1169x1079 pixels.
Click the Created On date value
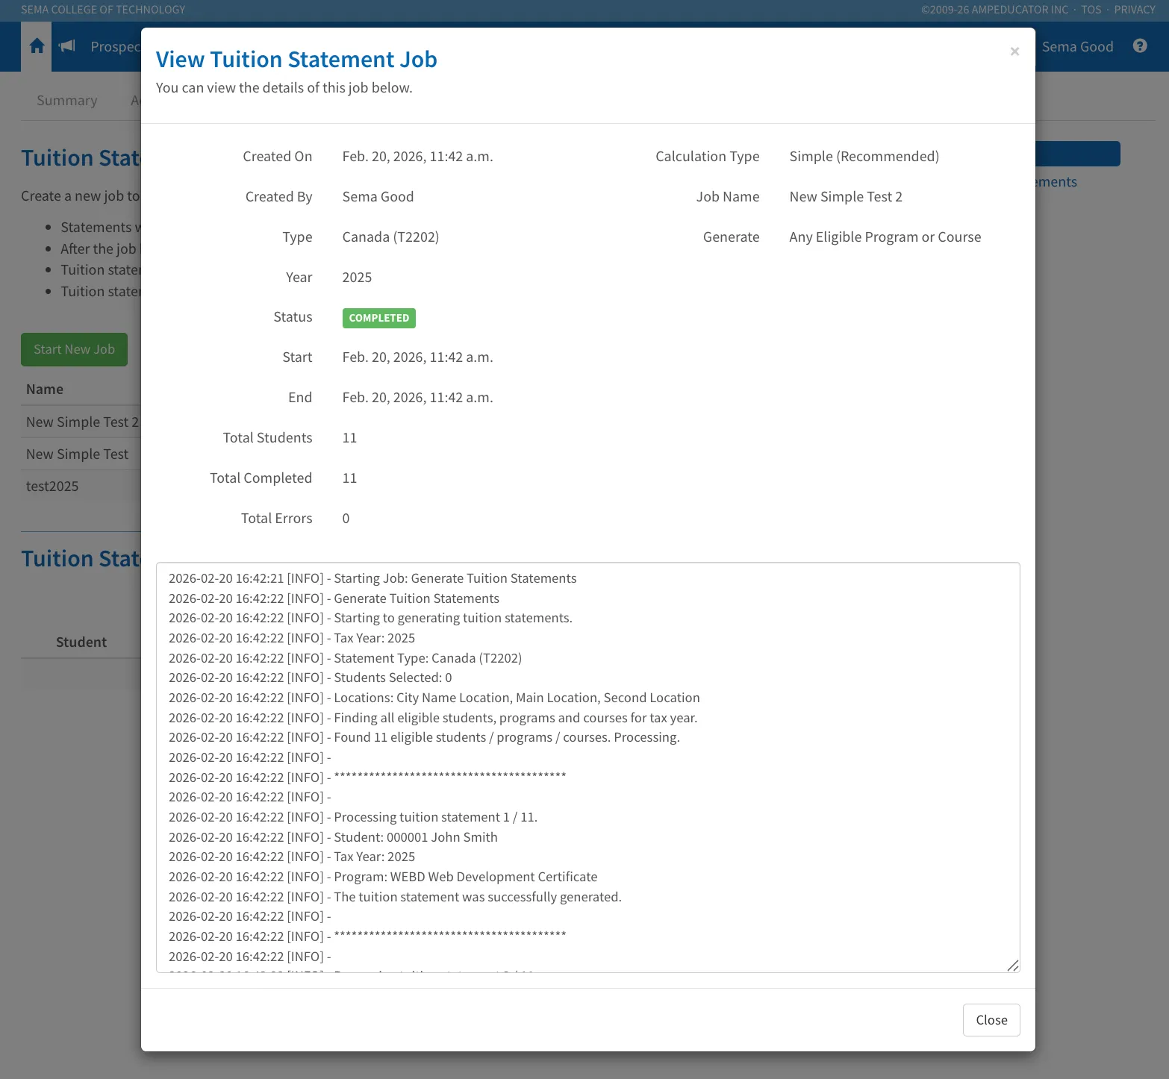(x=417, y=156)
